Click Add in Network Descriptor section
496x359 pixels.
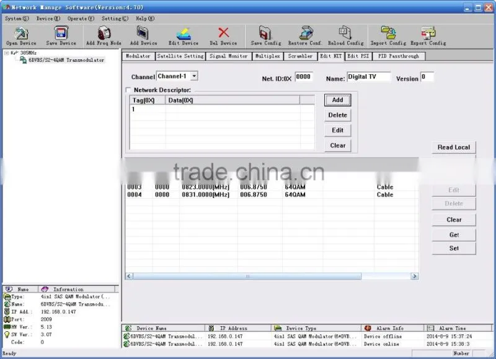coord(337,100)
